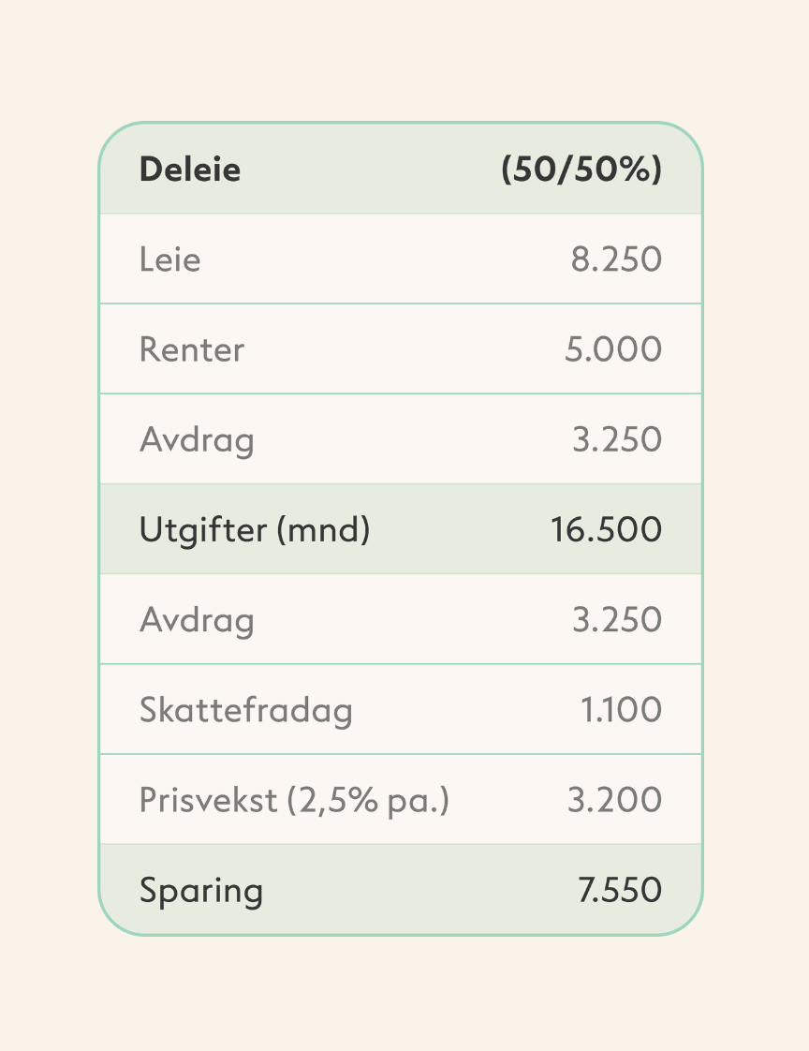Select the (50/50%) header value

[x=581, y=169]
